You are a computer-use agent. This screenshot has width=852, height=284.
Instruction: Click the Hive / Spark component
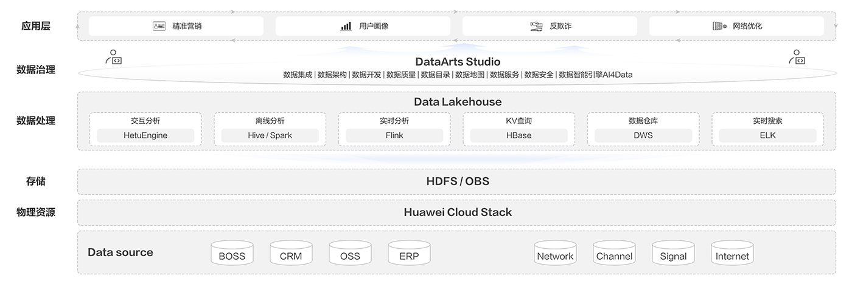point(270,135)
